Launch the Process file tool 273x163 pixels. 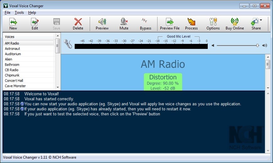pos(191,24)
